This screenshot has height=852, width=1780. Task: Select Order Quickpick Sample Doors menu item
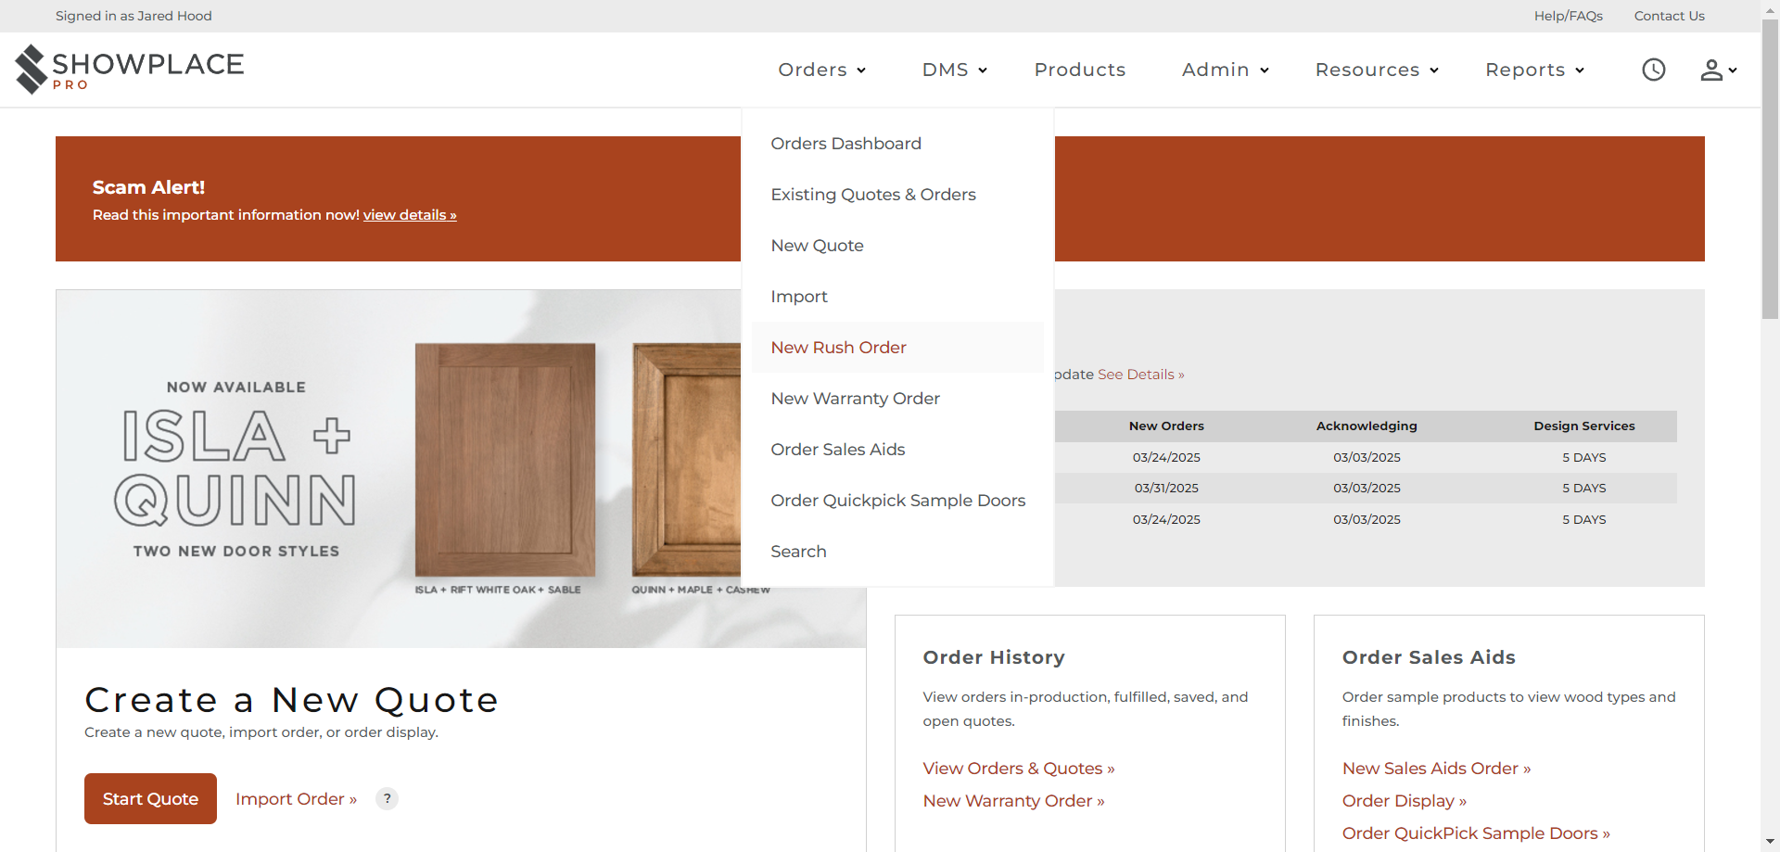pos(897,500)
